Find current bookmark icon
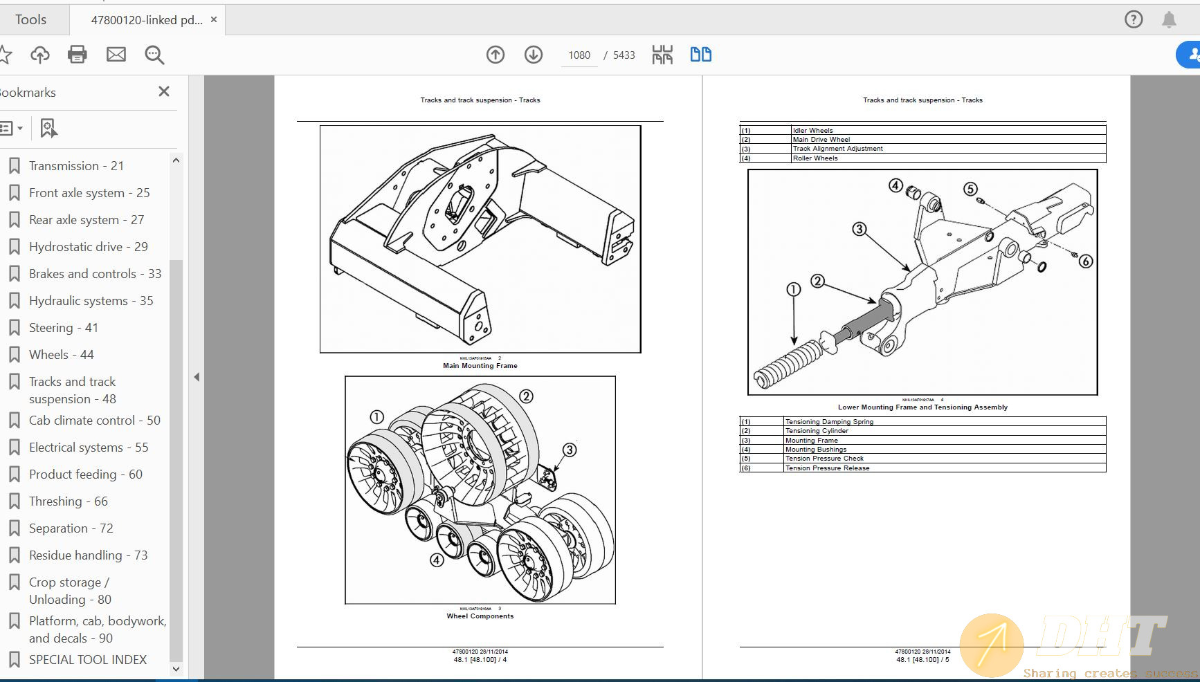1200x682 pixels. pyautogui.click(x=48, y=128)
